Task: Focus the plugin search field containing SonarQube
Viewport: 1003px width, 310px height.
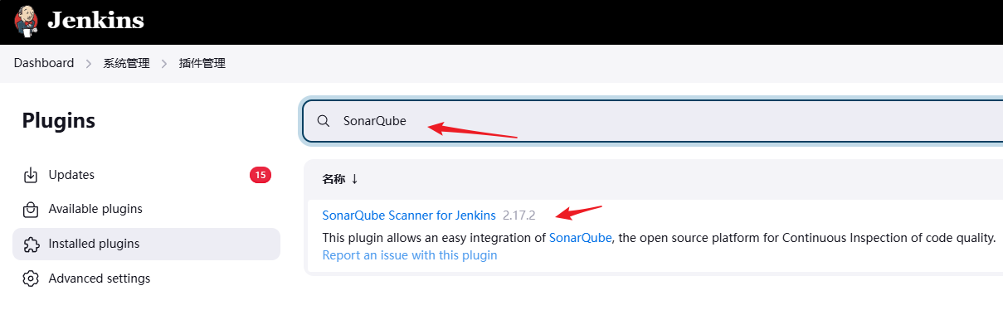Action: (652, 121)
